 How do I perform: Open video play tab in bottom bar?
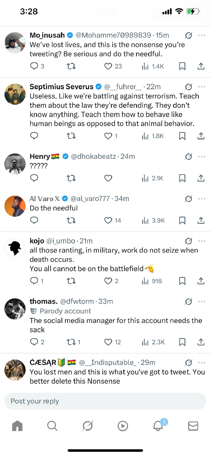tap(122, 426)
